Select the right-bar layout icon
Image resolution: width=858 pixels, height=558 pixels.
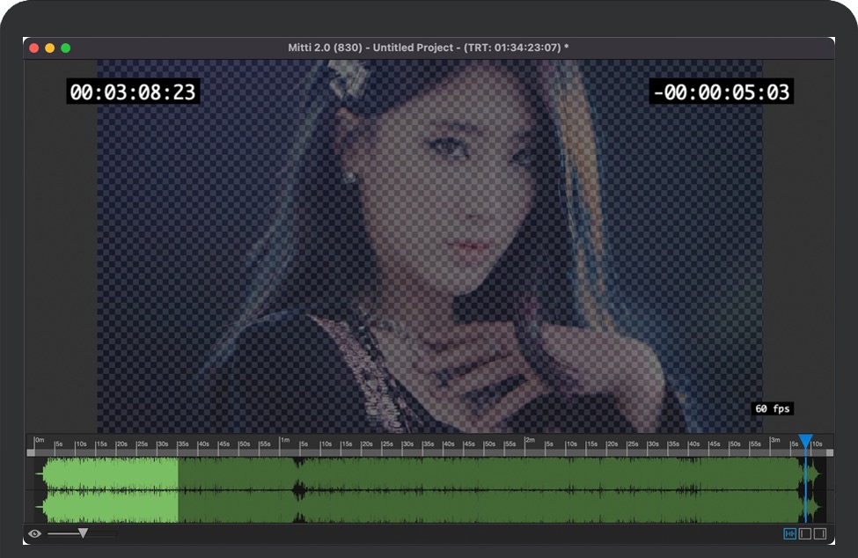pos(819,533)
